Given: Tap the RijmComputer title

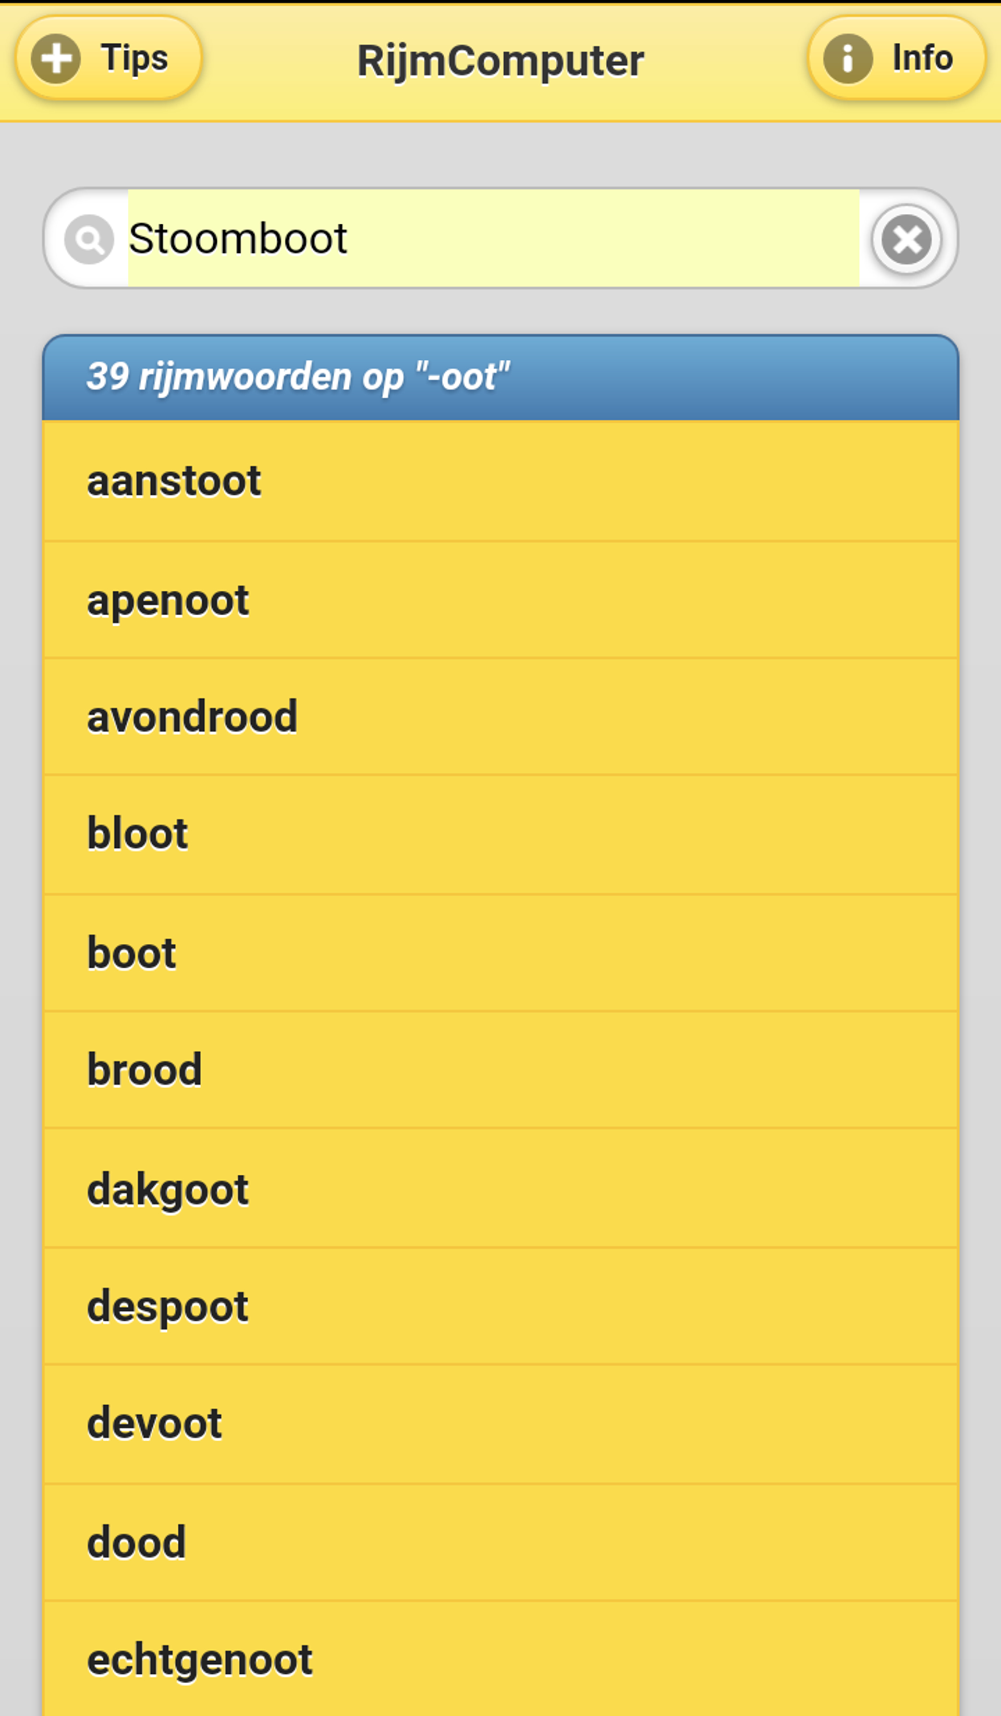Looking at the screenshot, I should pos(500,62).
